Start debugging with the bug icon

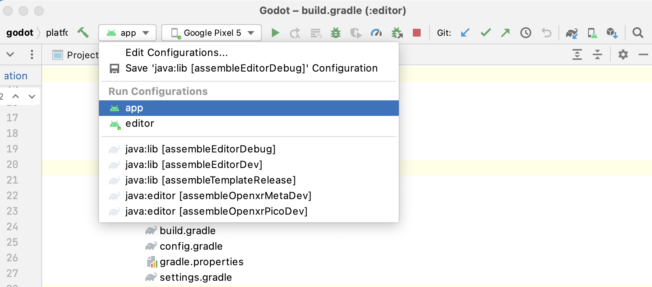pos(336,33)
